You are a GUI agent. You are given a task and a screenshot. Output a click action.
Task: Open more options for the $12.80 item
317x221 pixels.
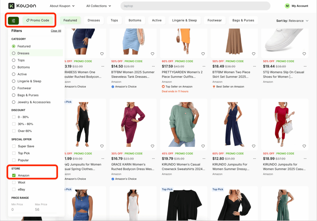(254, 159)
